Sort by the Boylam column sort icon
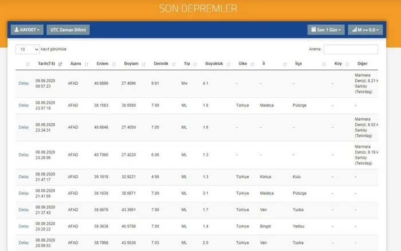The width and height of the screenshot is (401, 251). pyautogui.click(x=144, y=64)
